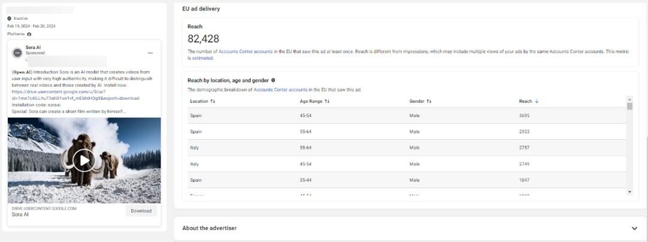Viewport: 648px width, 242px height.
Task: Click the Inactive status check icon
Action: [10, 19]
